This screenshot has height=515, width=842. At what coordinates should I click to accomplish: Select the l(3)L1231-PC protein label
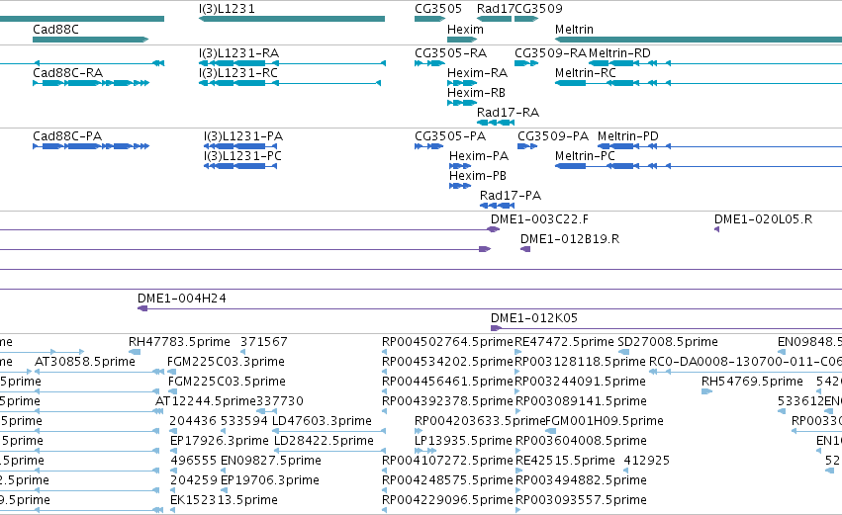click(242, 156)
